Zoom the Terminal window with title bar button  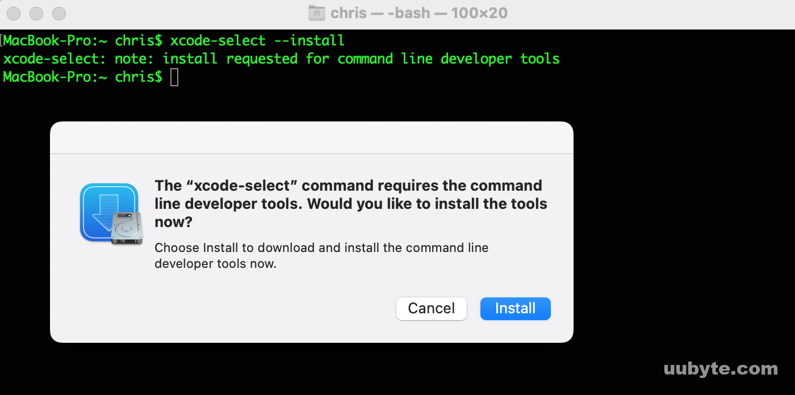[x=59, y=13]
